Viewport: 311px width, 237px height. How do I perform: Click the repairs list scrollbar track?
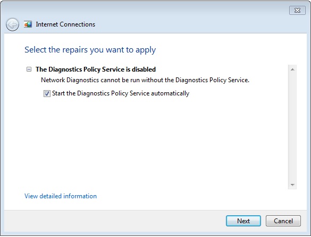click(292, 127)
